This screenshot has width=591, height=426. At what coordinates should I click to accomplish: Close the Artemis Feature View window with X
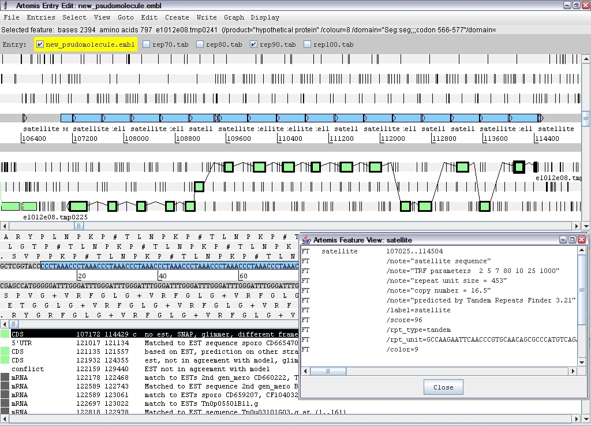[582, 240]
